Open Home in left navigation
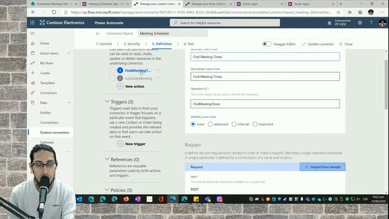389x219 pixels. tap(44, 43)
